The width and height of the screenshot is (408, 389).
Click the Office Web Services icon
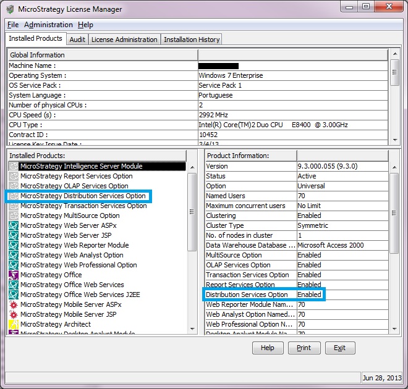(x=14, y=285)
